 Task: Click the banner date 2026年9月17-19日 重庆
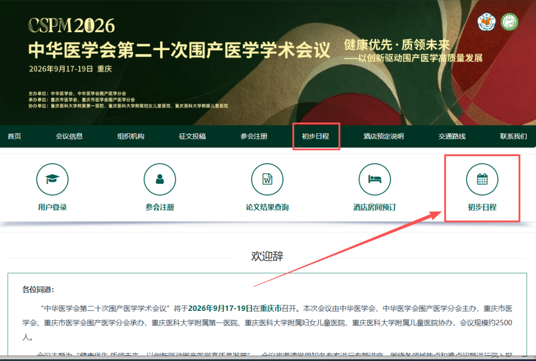tap(70, 69)
